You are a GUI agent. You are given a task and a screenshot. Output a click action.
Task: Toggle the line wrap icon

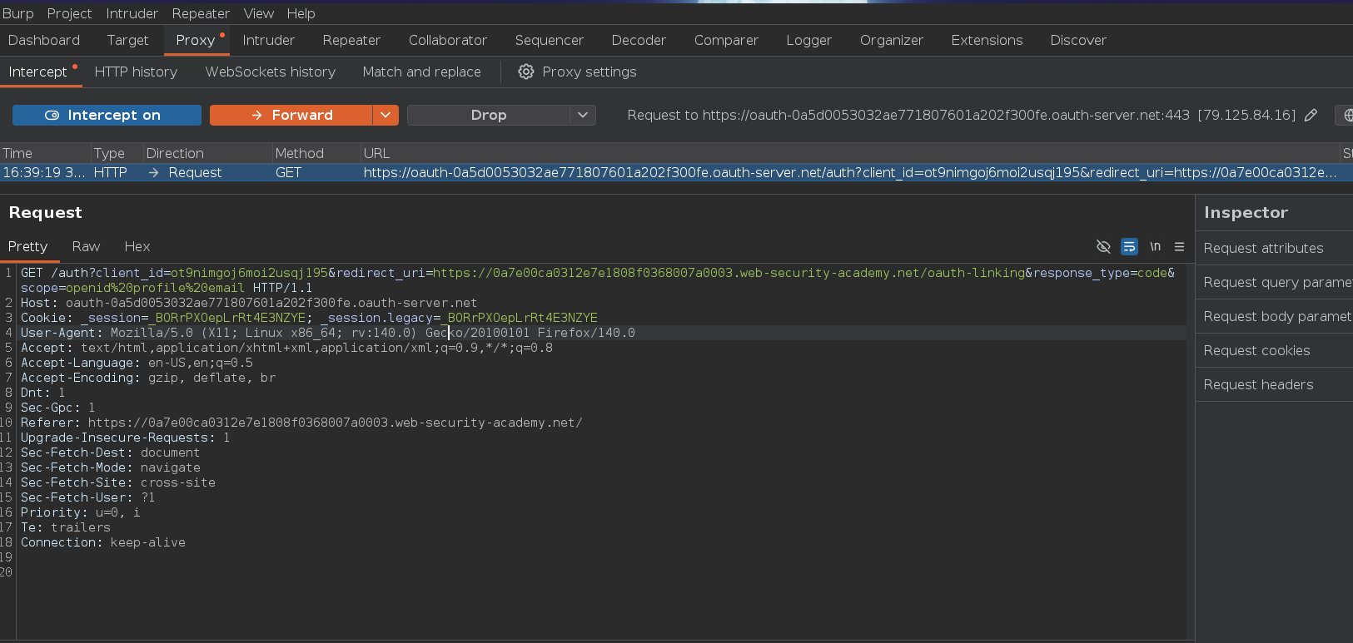(x=1129, y=246)
